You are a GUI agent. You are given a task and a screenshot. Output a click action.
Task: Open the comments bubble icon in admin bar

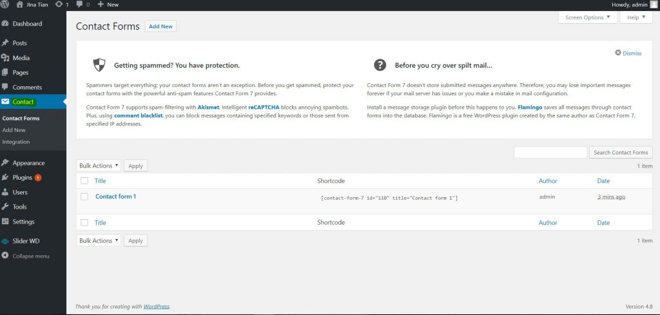tap(79, 5)
